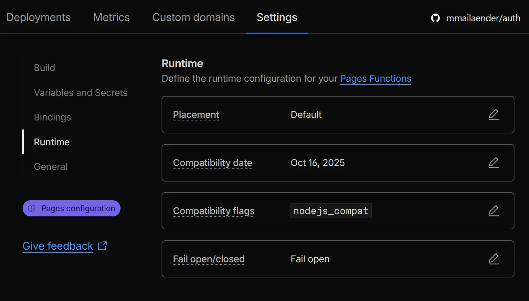Open the Pages Functions documentation link
Image resolution: width=529 pixels, height=301 pixels.
click(x=375, y=78)
